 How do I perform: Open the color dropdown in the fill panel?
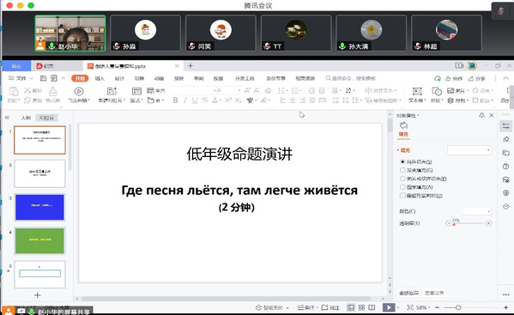477,211
